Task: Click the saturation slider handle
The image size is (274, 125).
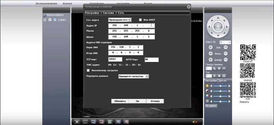Action: 221,96
